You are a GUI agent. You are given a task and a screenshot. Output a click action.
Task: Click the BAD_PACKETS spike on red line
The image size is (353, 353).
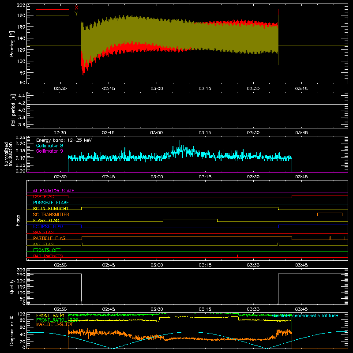pos(237,256)
